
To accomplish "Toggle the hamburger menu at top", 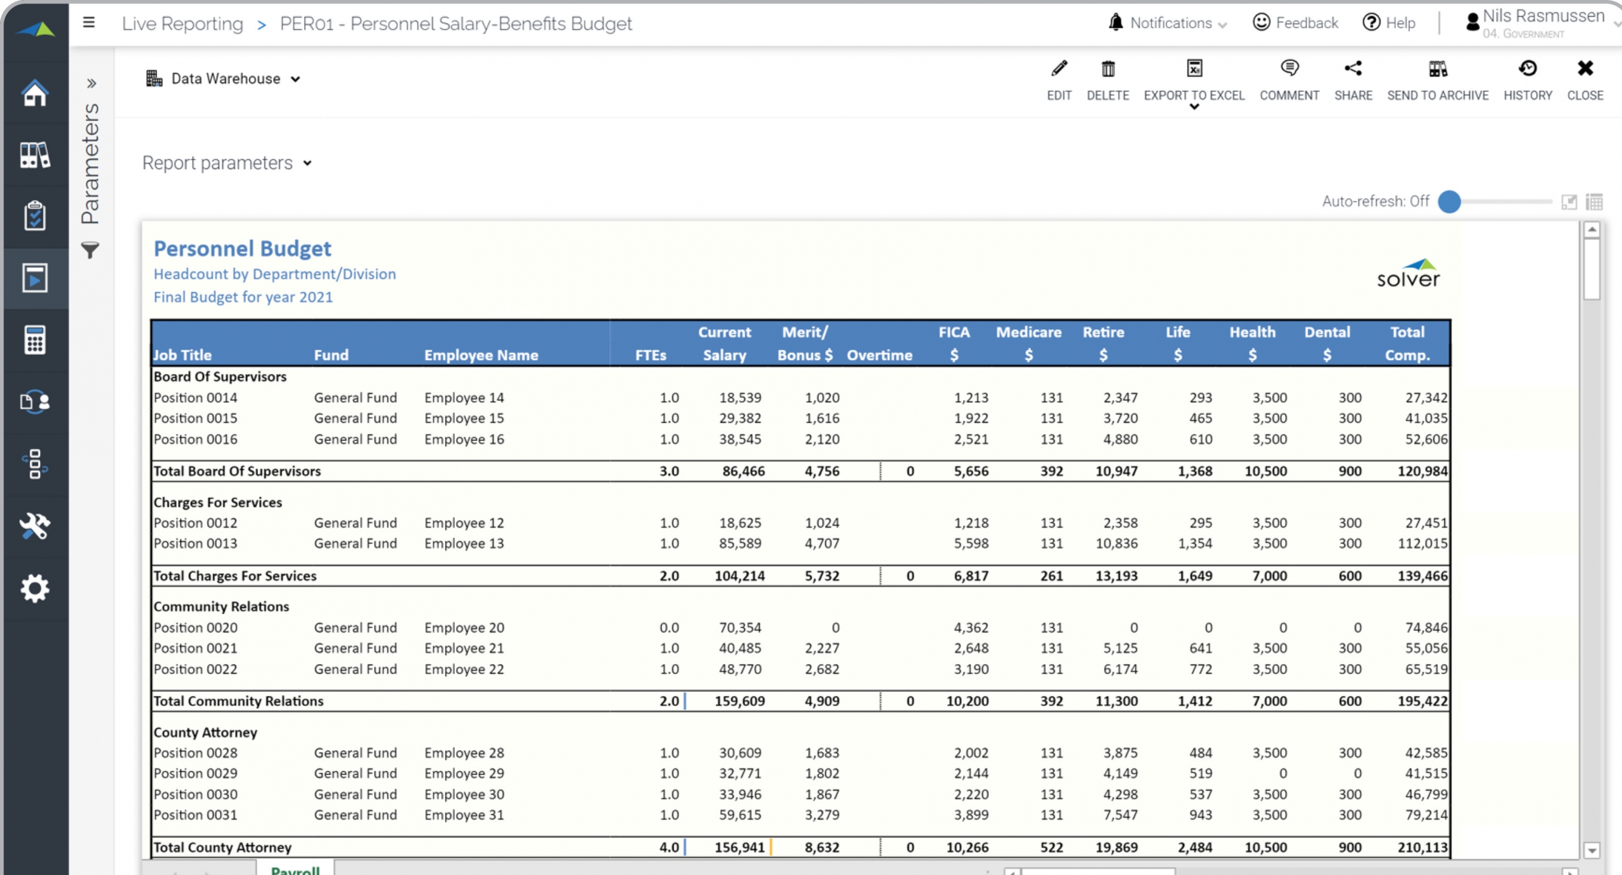I will pos(89,23).
